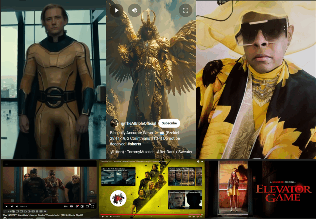Click the camera screenshot icon below player
The image size is (316, 219).
[x=37, y=211]
